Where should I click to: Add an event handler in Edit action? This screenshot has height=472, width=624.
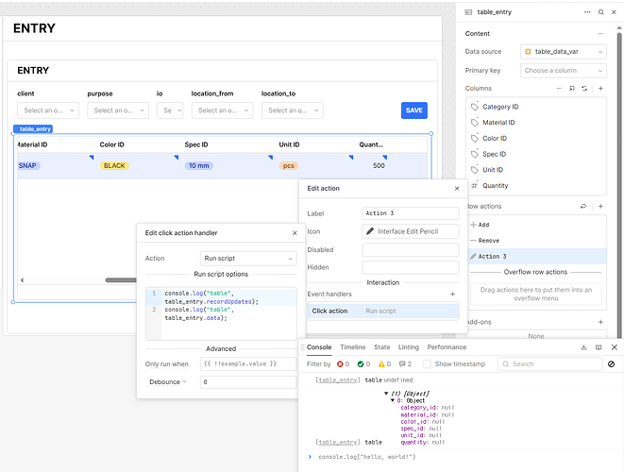pos(452,295)
